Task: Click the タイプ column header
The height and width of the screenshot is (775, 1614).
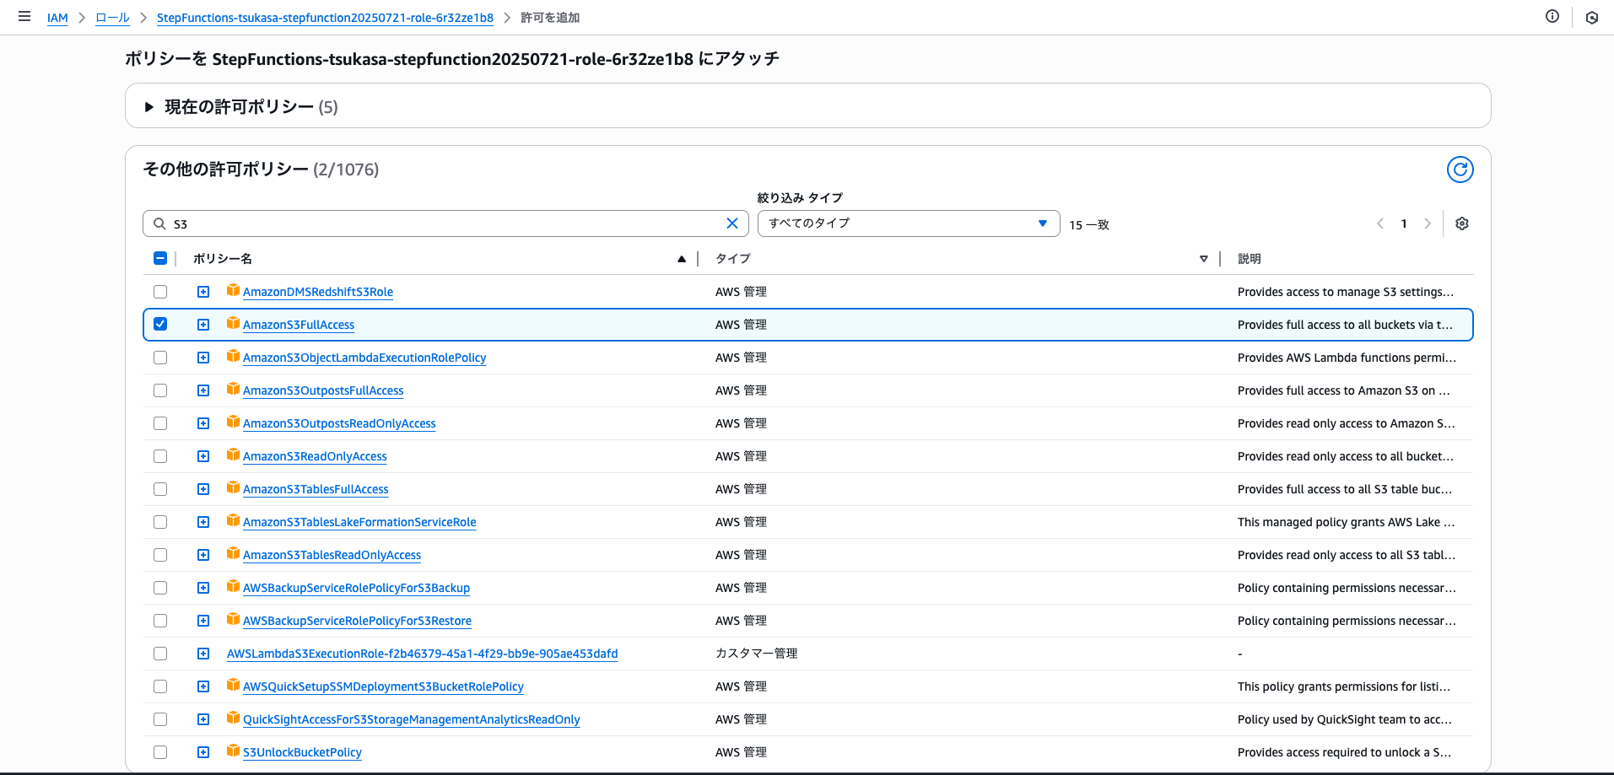Action: click(733, 259)
